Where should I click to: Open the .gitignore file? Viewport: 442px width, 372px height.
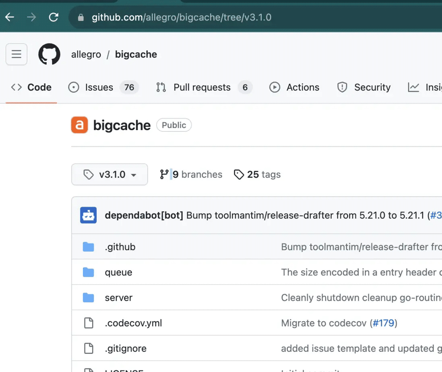pos(126,349)
